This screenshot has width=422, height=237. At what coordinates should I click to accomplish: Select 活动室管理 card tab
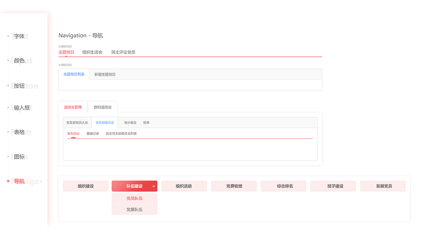(x=73, y=107)
